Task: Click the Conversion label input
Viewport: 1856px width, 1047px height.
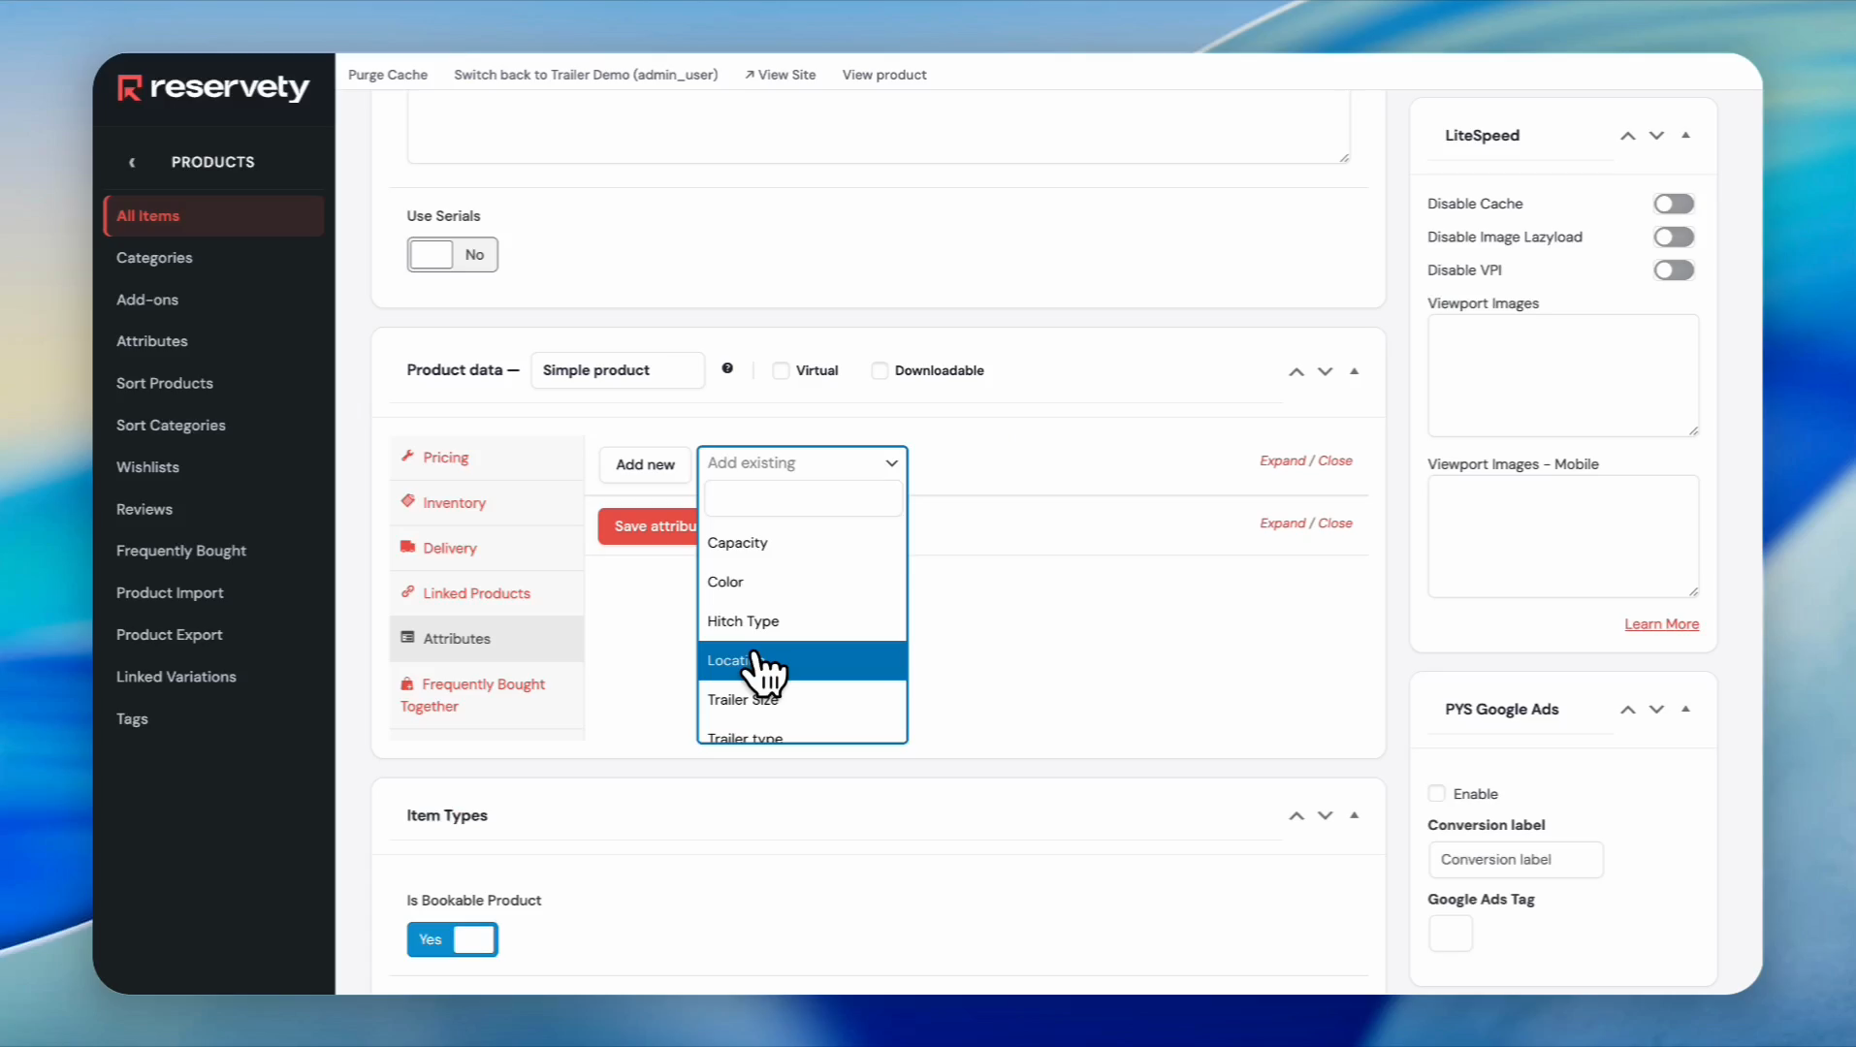Action: click(x=1516, y=860)
